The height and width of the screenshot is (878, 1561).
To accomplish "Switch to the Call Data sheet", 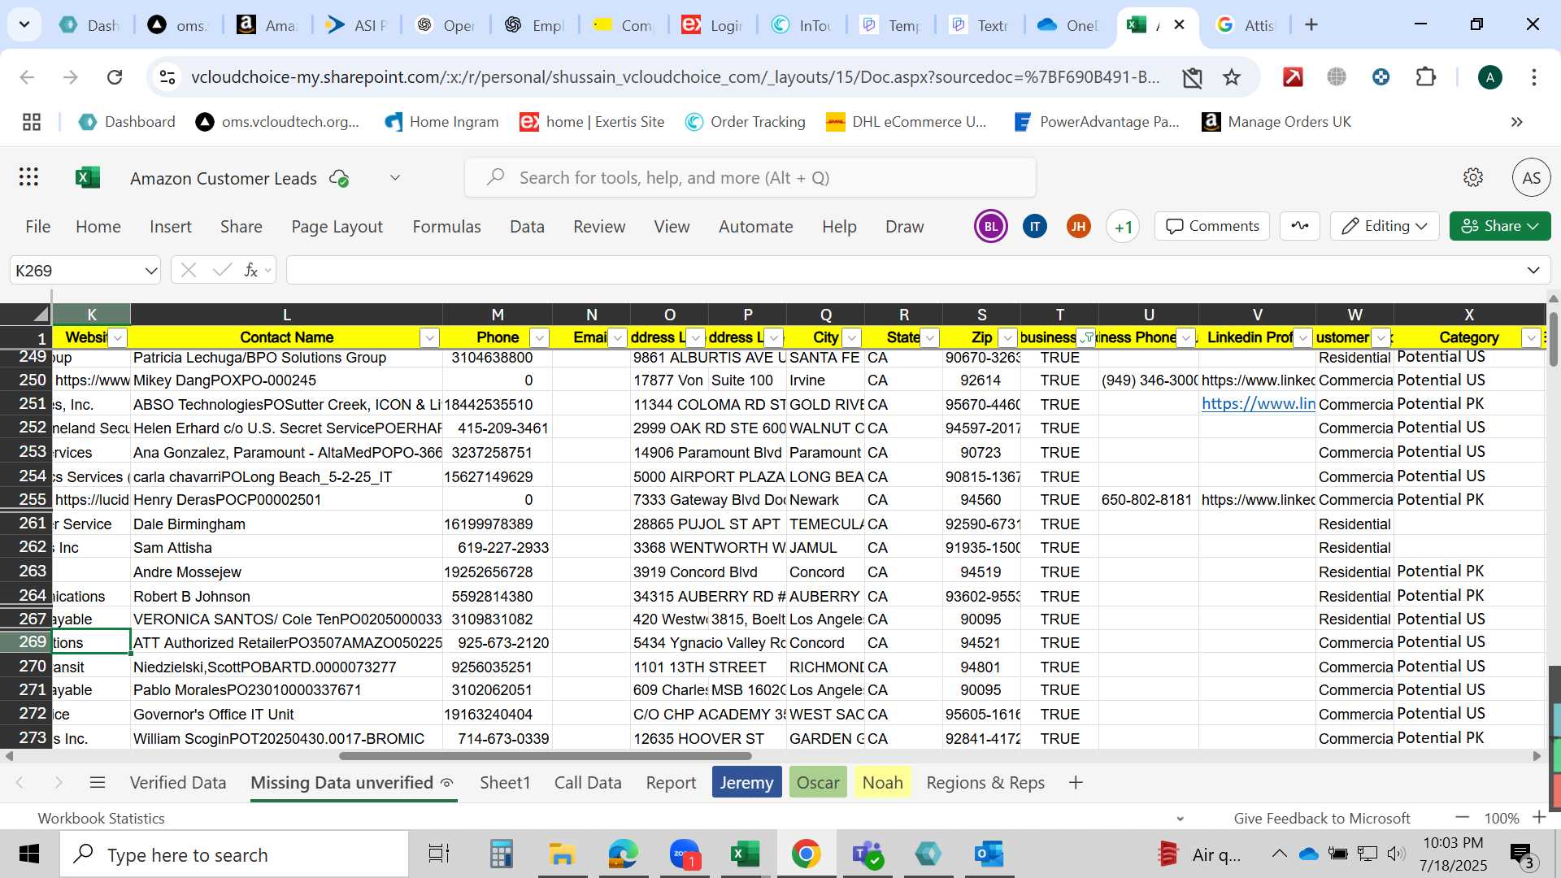I will pyautogui.click(x=588, y=783).
